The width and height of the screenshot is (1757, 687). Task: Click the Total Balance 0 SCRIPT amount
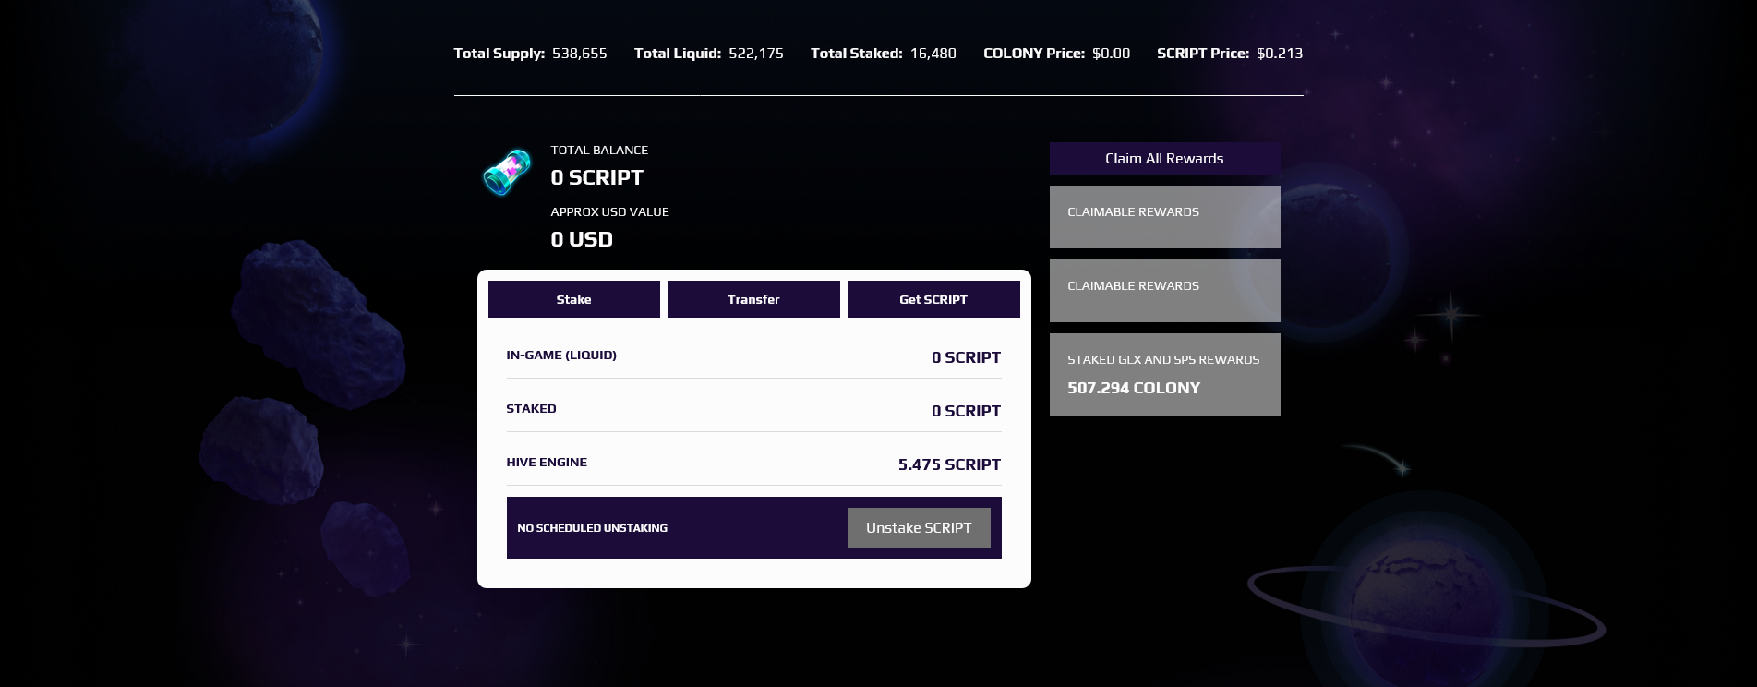[596, 177]
